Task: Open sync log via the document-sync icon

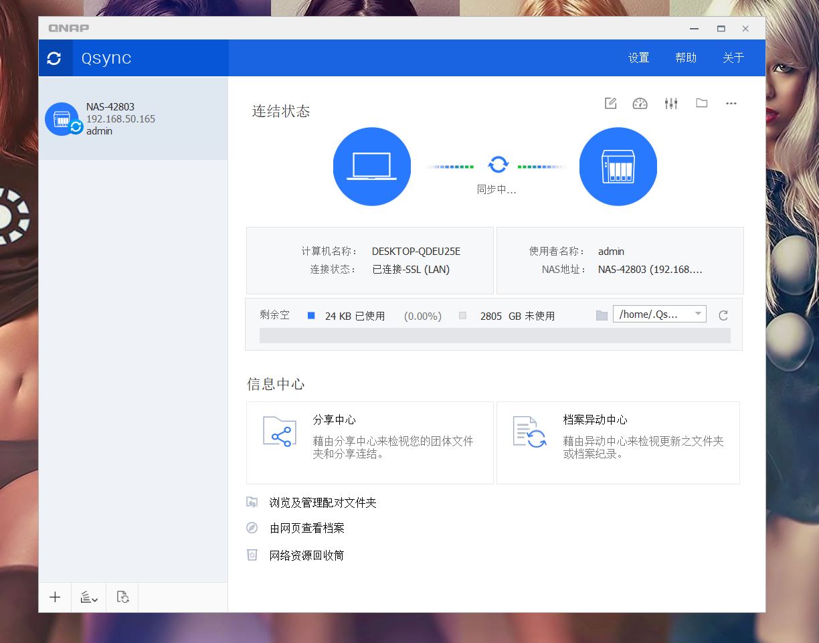Action: pos(122,597)
